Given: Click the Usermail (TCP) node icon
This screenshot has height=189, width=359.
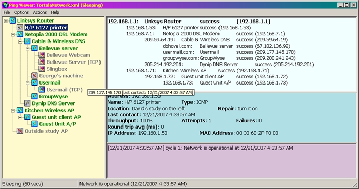Looking at the screenshot, I should [x=42, y=89].
